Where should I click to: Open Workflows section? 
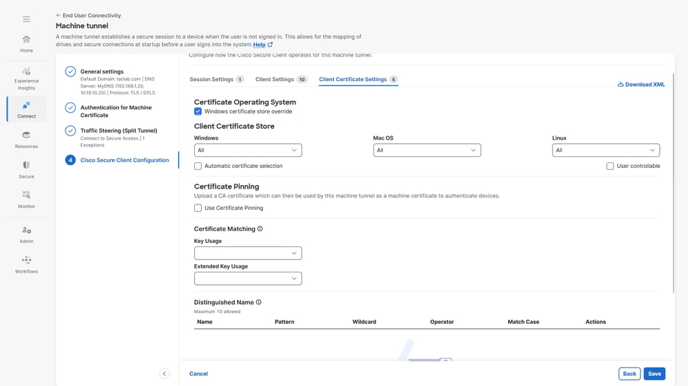coord(26,265)
